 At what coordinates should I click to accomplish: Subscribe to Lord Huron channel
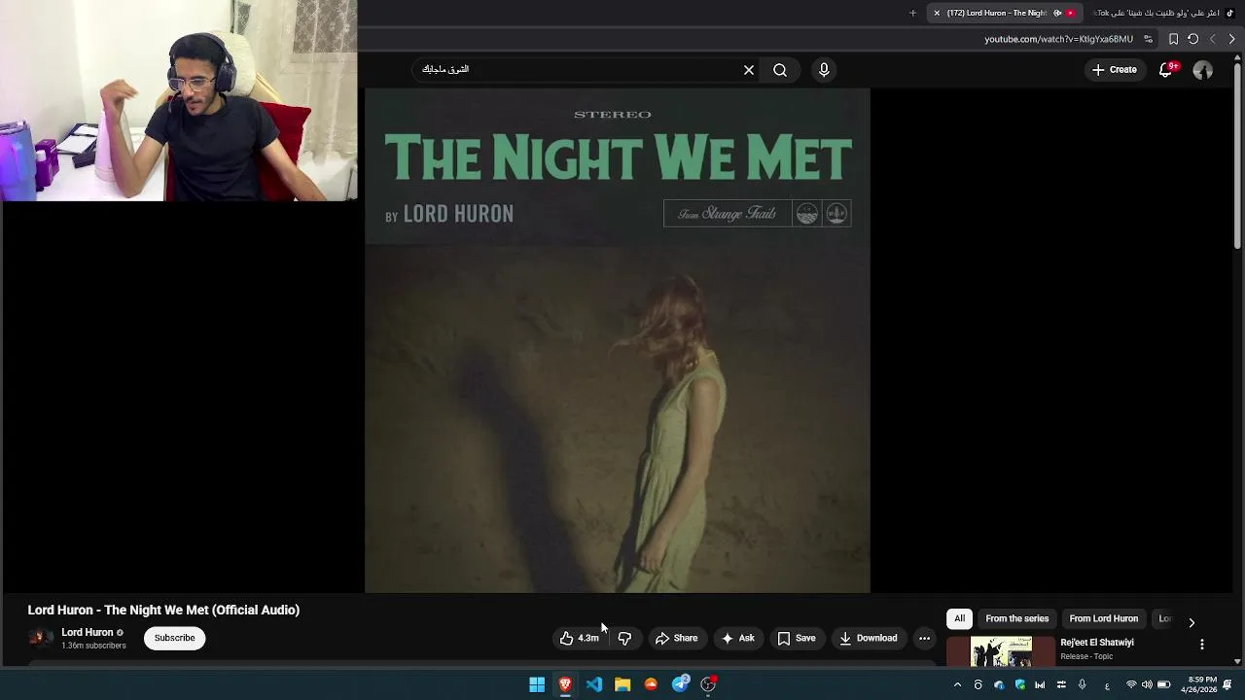tap(174, 638)
